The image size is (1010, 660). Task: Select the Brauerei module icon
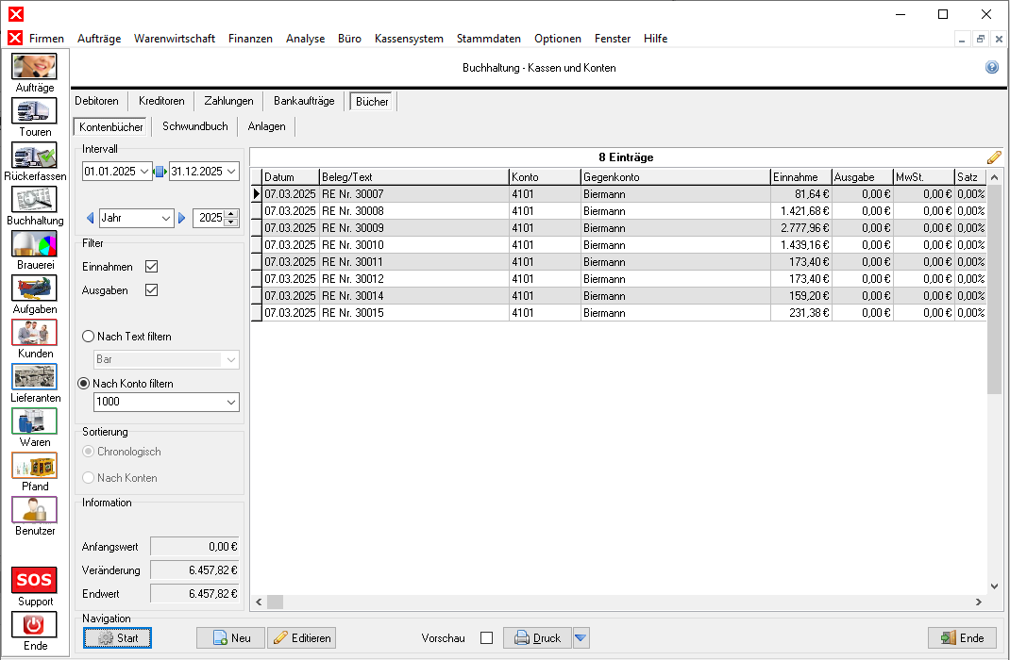click(34, 244)
